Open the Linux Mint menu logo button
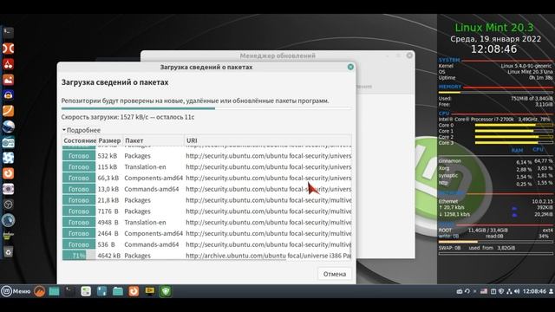555x312 pixels. [x=6, y=291]
